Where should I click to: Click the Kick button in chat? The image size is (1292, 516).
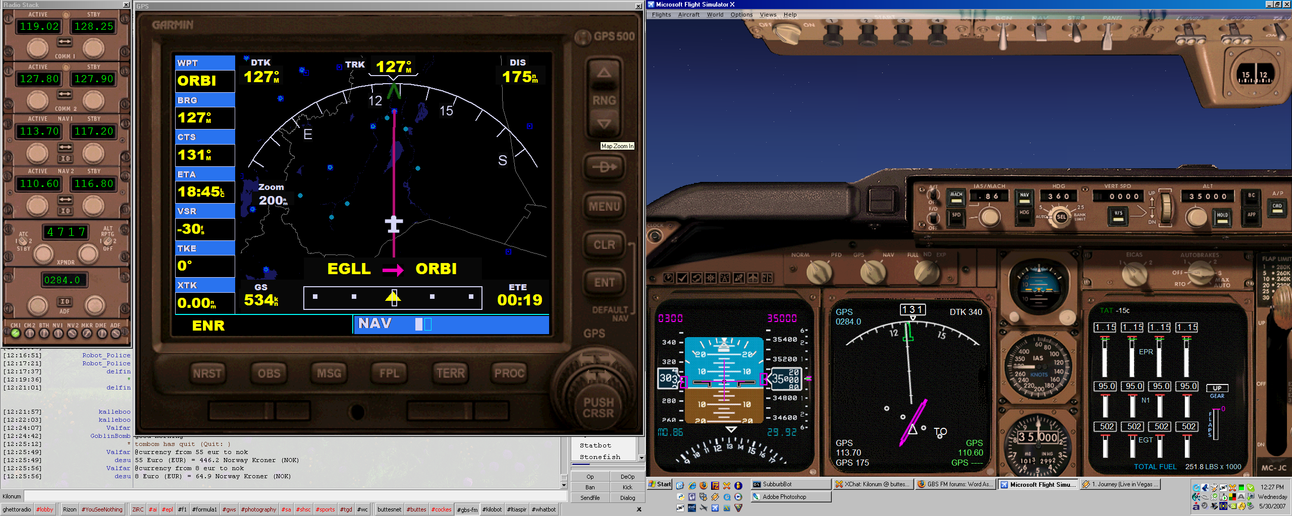(x=627, y=487)
